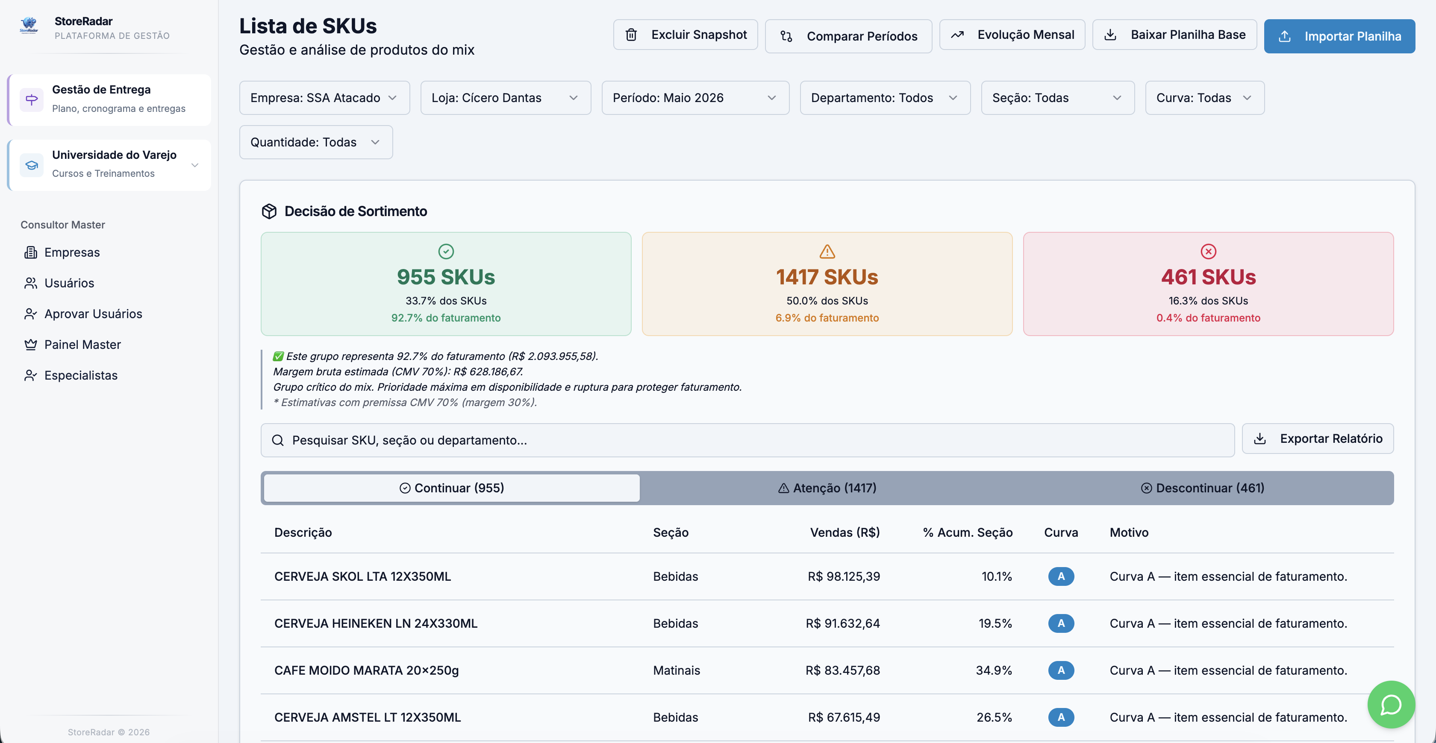
Task: Open Painel Master in the sidebar menu
Action: pyautogui.click(x=82, y=344)
